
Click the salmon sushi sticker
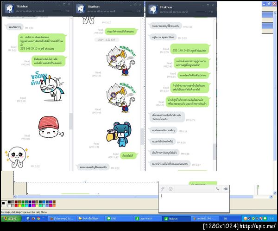pos(51,127)
